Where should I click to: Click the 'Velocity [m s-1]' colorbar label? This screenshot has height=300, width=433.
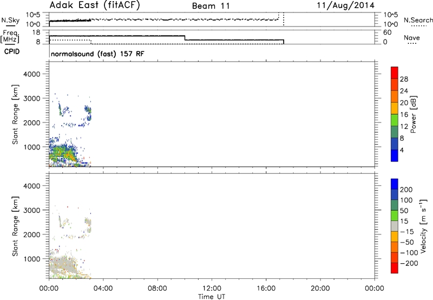point(423,226)
